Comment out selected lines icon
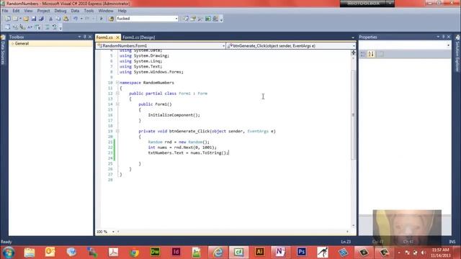 [x=47, y=27]
